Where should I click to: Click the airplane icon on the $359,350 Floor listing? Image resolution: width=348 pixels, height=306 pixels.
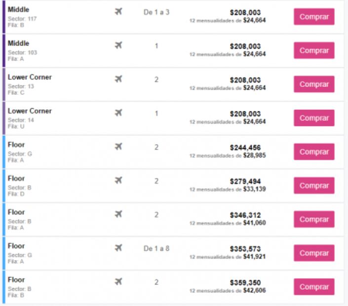[118, 282]
